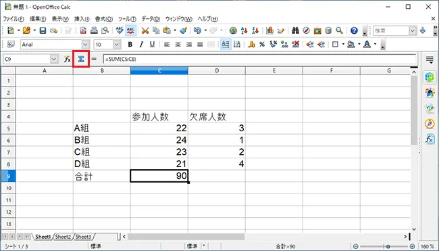
Task: Open the Insert Chart icon
Action: (x=270, y=30)
